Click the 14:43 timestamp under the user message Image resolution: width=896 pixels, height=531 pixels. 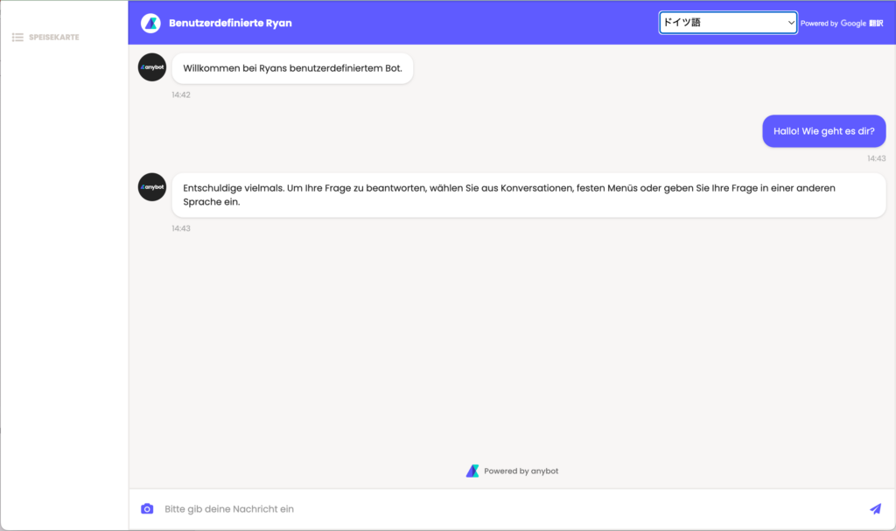[876, 158]
